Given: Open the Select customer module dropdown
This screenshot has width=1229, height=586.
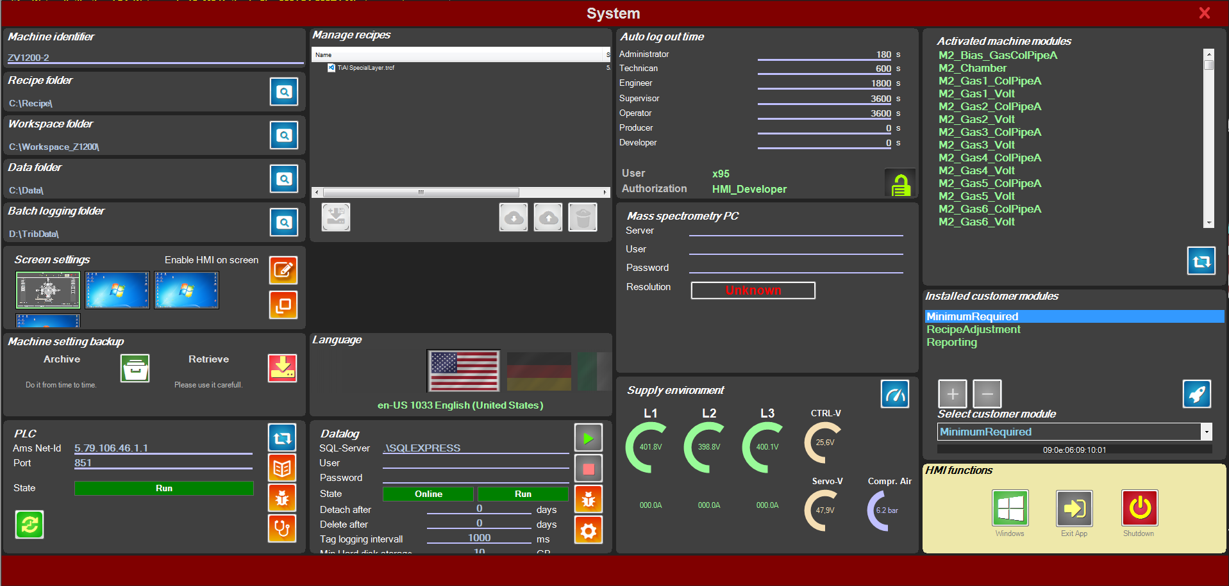Looking at the screenshot, I should (1206, 432).
